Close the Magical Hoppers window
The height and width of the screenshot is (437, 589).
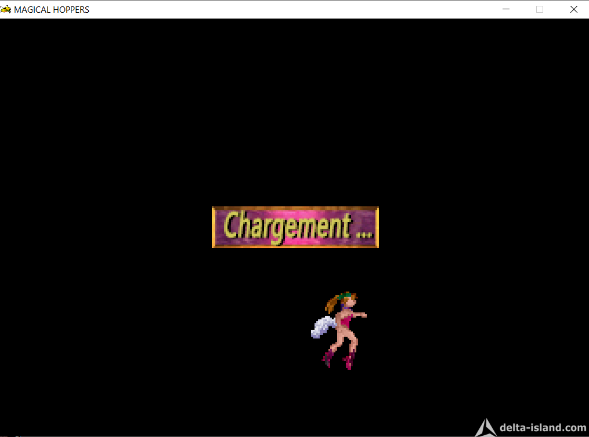[x=573, y=9]
